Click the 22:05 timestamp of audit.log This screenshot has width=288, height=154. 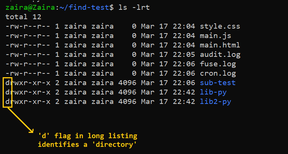185,55
